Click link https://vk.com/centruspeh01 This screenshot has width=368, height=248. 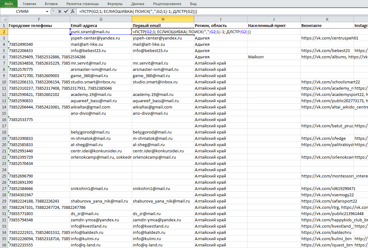click(x=329, y=38)
